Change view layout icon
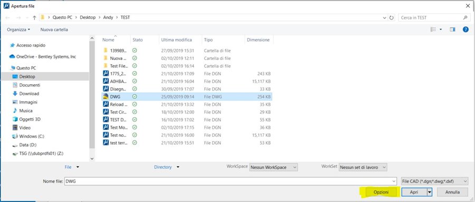475x202 pixels. point(433,29)
